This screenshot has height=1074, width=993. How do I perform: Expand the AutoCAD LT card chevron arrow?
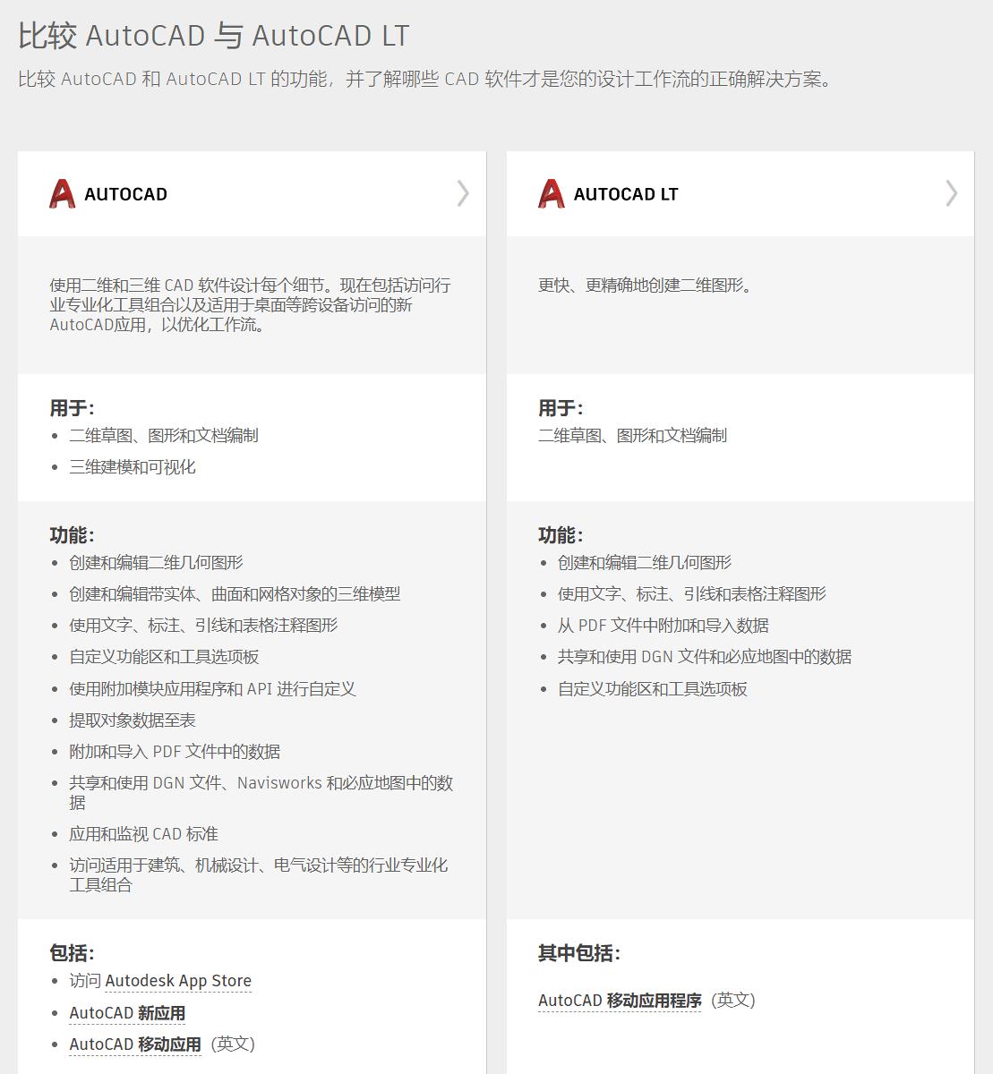[x=952, y=193]
